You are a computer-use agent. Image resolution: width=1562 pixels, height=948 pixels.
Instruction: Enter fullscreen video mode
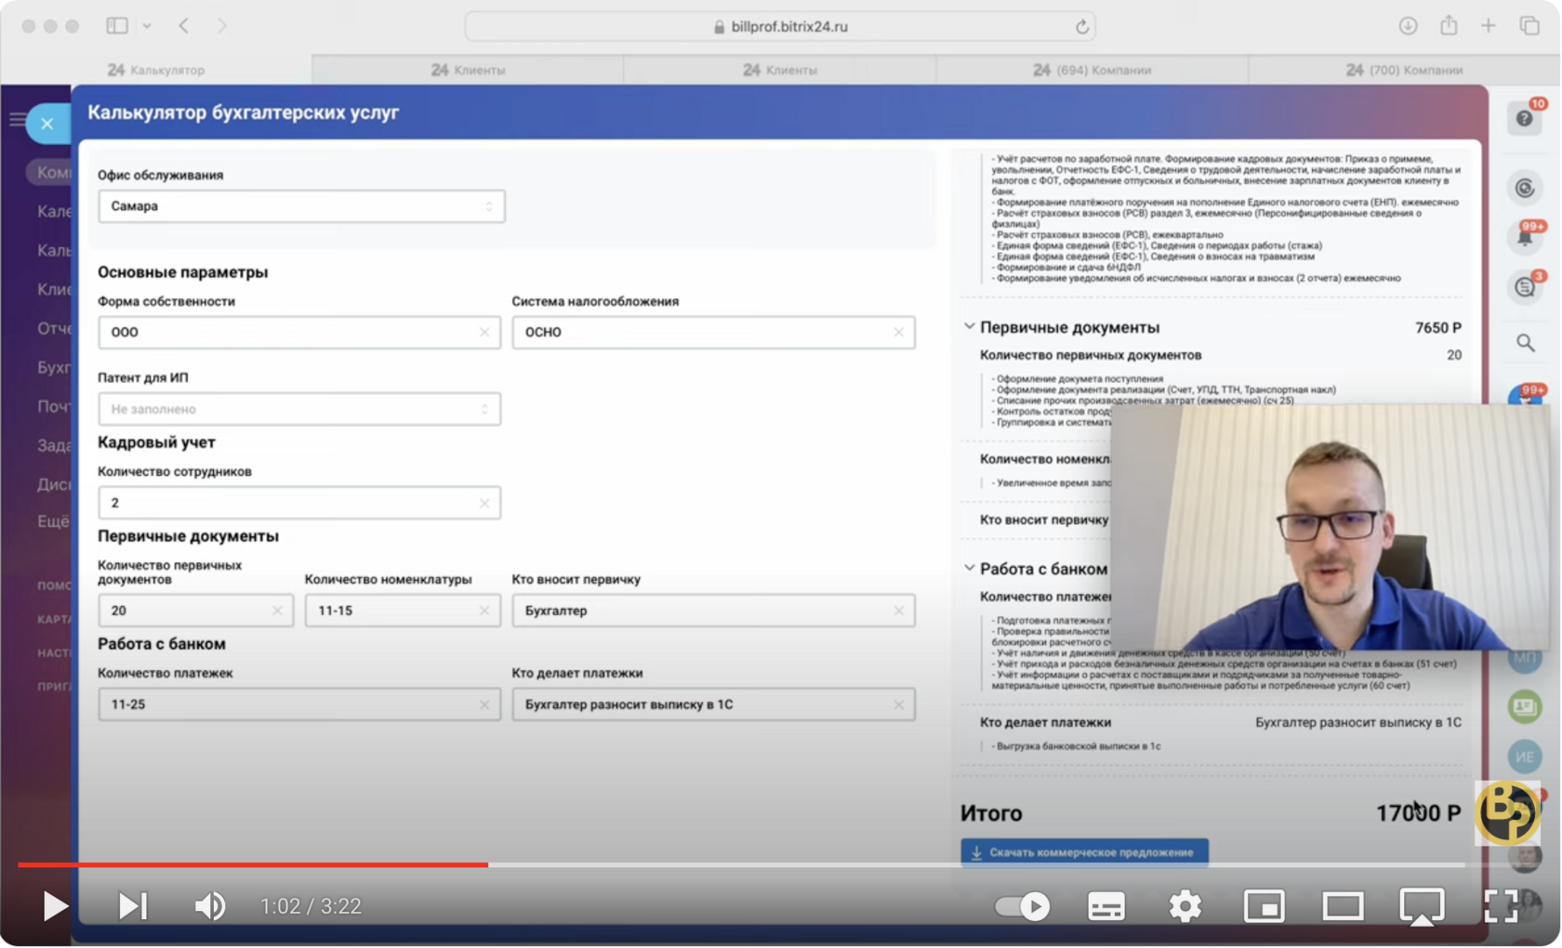click(x=1501, y=906)
